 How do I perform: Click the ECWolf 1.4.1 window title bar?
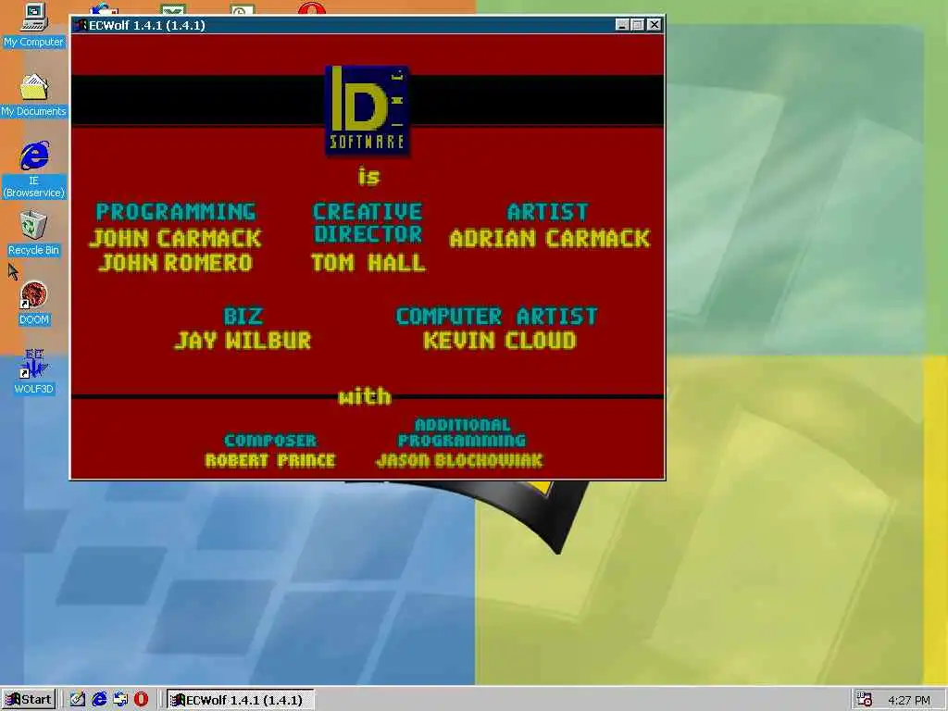tap(368, 25)
